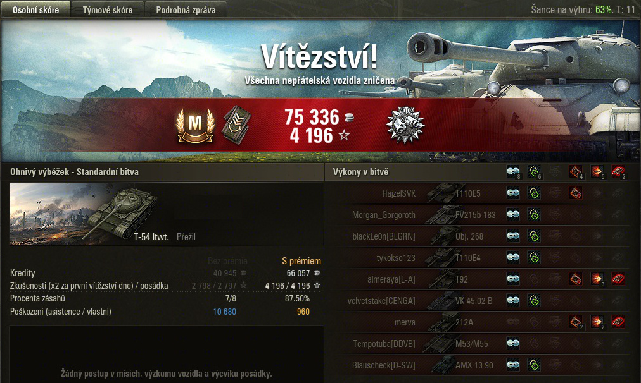
Task: Click the penetration icon in HajzelSVK row
Action: tap(576, 193)
